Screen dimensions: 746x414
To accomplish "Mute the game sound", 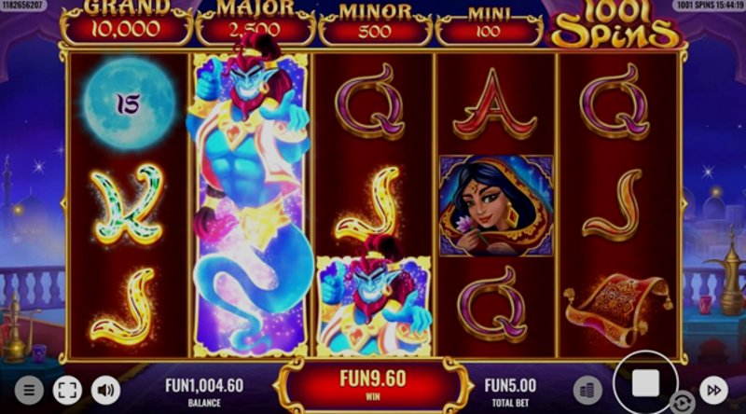I will coord(105,391).
